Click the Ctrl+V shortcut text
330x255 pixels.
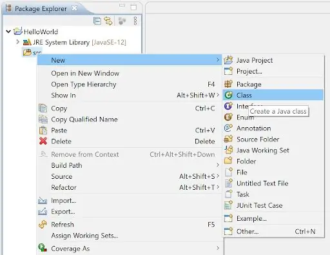(x=205, y=130)
